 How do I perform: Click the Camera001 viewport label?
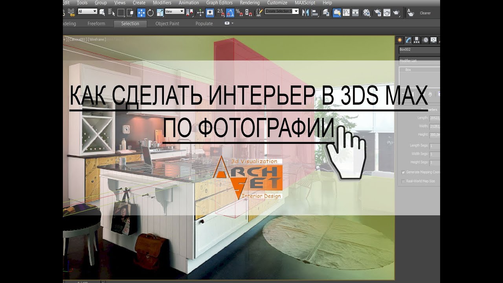click(x=77, y=39)
